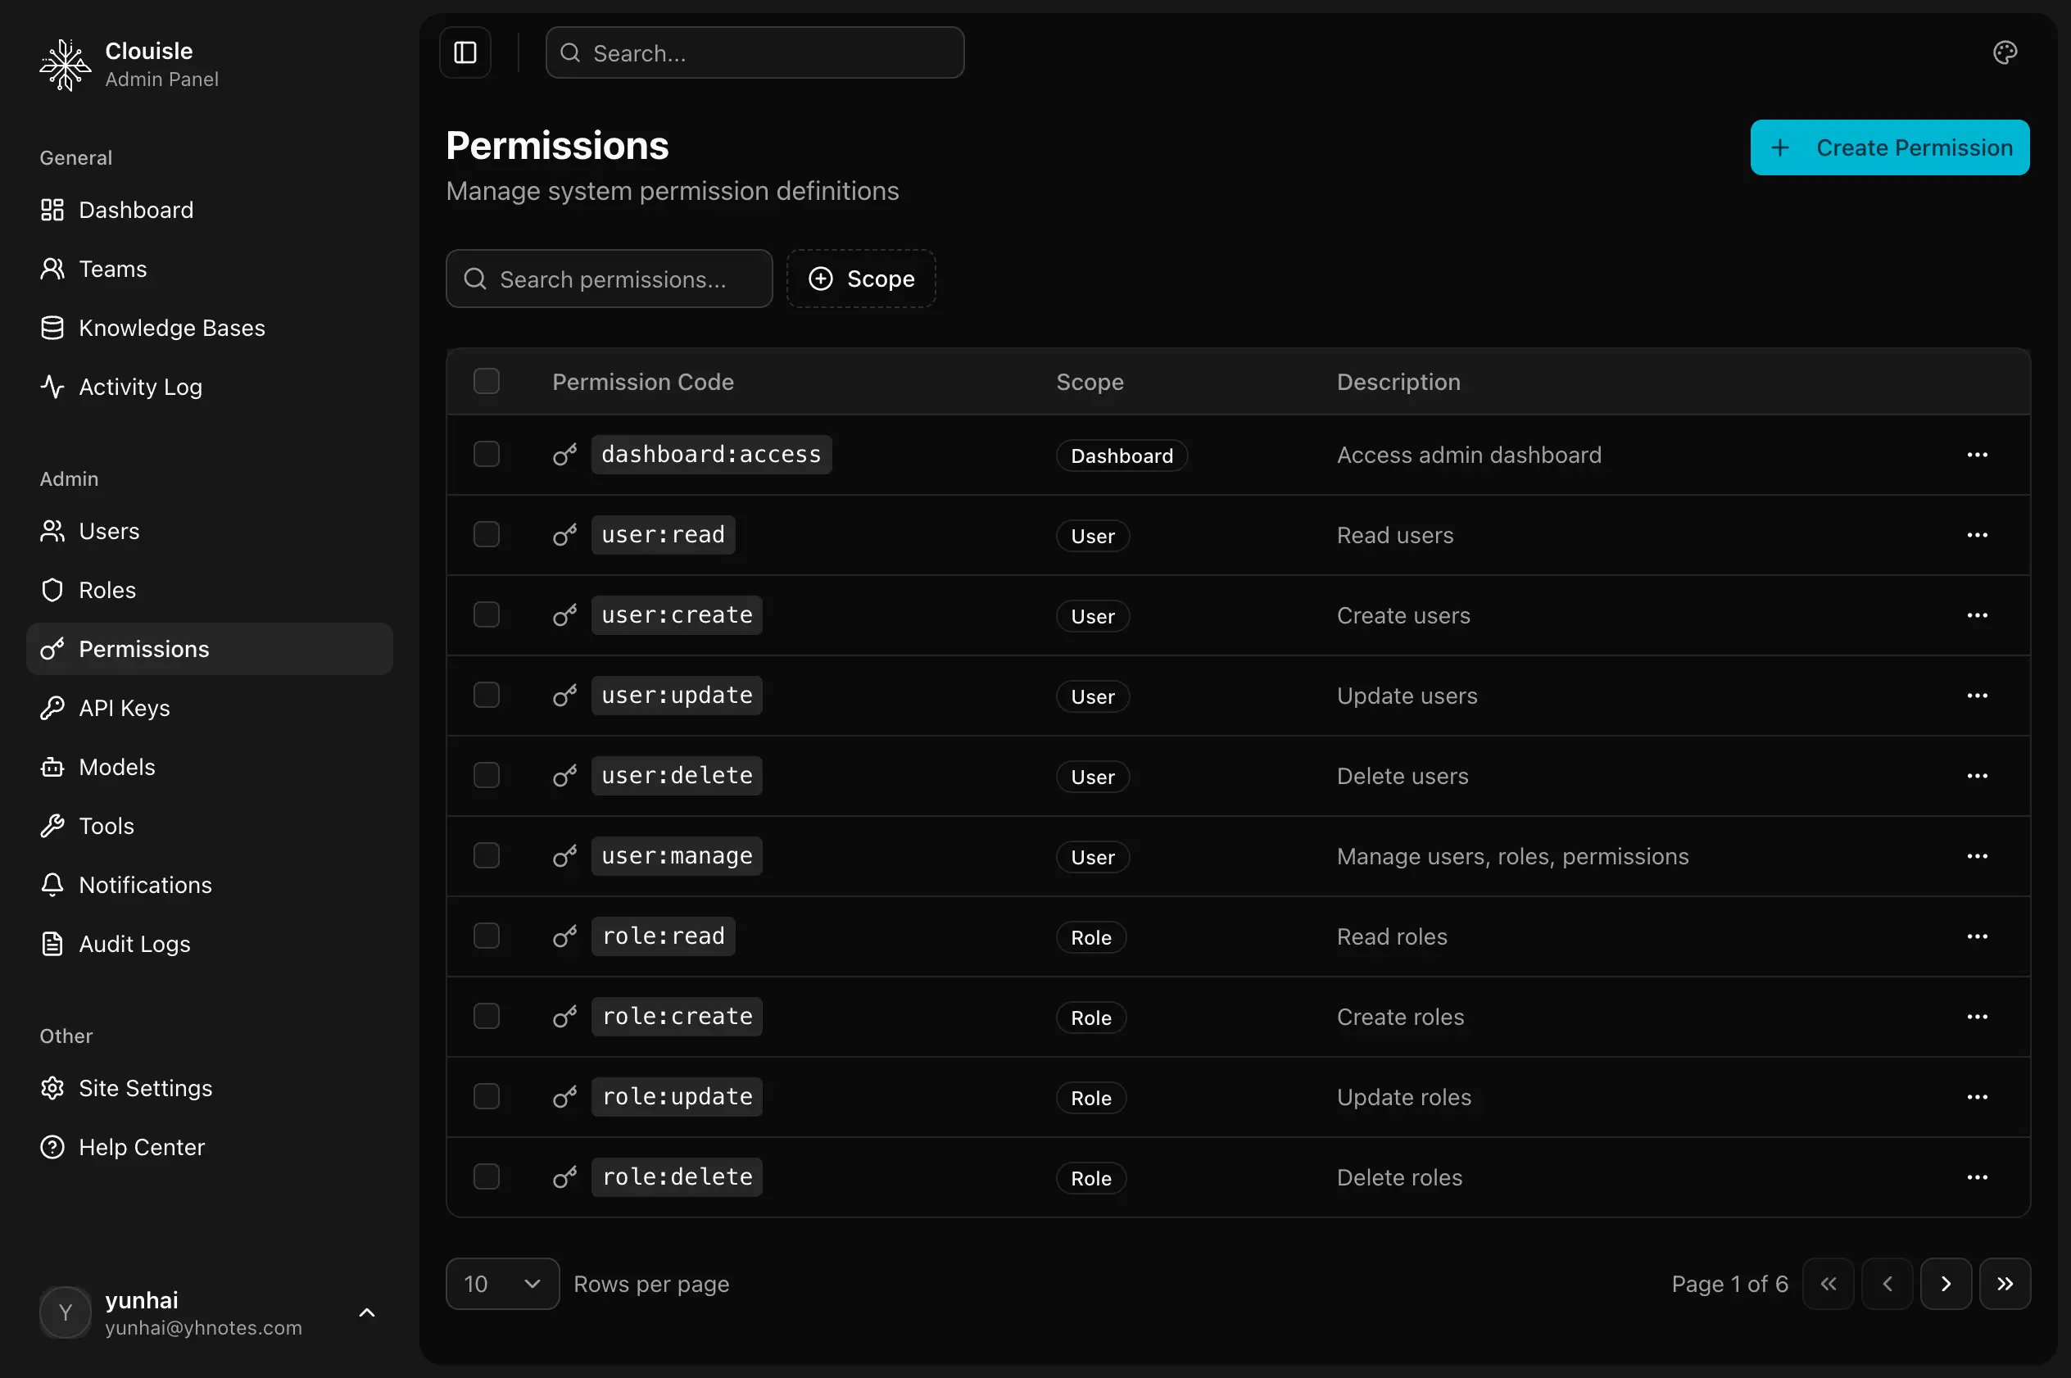Check the role:delete row checkbox
The image size is (2071, 1378).
pyautogui.click(x=487, y=1176)
